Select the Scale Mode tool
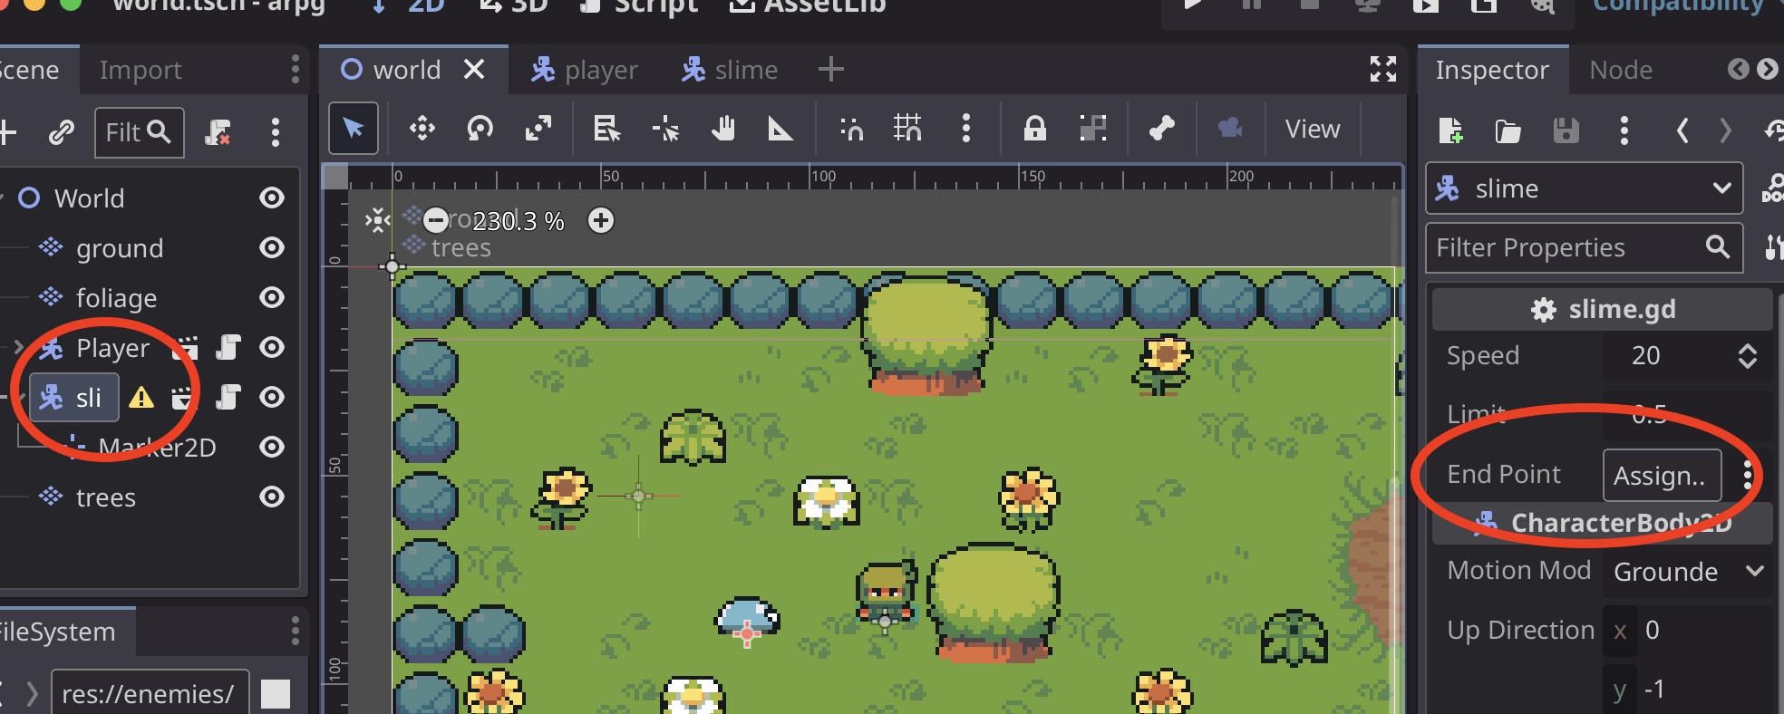This screenshot has height=714, width=1784. (x=538, y=130)
